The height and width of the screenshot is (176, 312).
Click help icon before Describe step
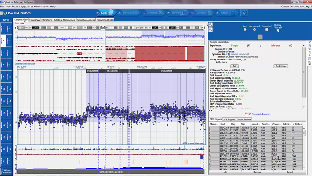click(x=119, y=12)
